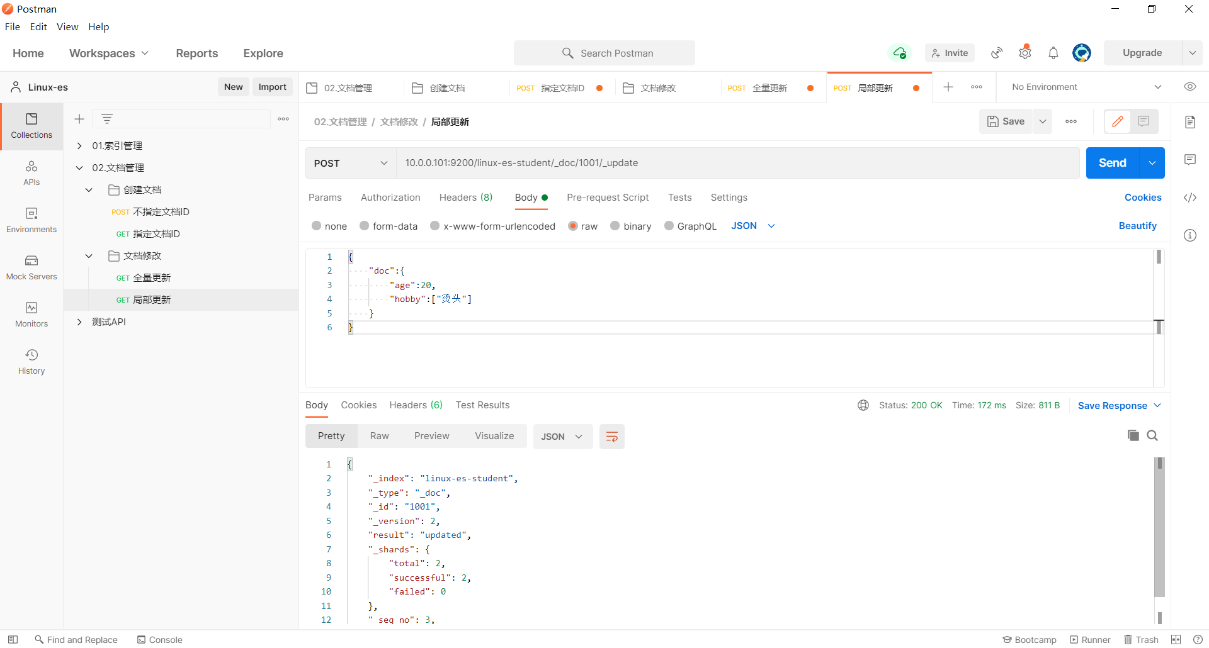This screenshot has width=1209, height=648.
Task: Open the No Environment dropdown
Action: (x=1086, y=87)
